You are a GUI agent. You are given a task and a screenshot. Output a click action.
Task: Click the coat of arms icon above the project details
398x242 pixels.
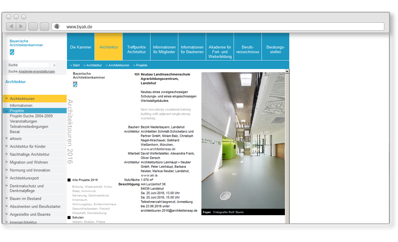(75, 84)
